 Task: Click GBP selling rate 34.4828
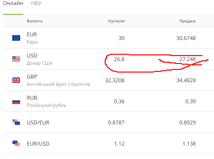click(x=186, y=80)
